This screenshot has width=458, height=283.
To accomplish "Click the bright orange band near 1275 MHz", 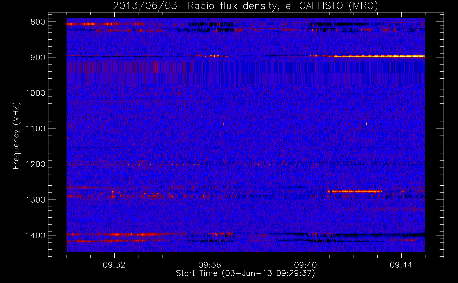I will point(354,191).
